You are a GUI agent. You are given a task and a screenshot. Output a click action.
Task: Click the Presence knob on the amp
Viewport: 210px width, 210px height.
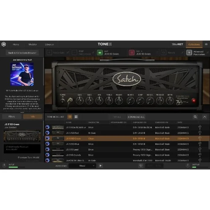(x=160, y=101)
